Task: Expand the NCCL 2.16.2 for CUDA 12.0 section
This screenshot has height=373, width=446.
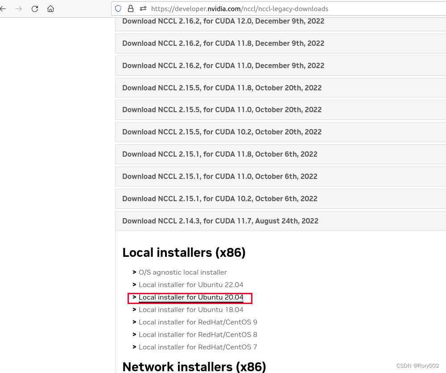Action: tap(223, 21)
